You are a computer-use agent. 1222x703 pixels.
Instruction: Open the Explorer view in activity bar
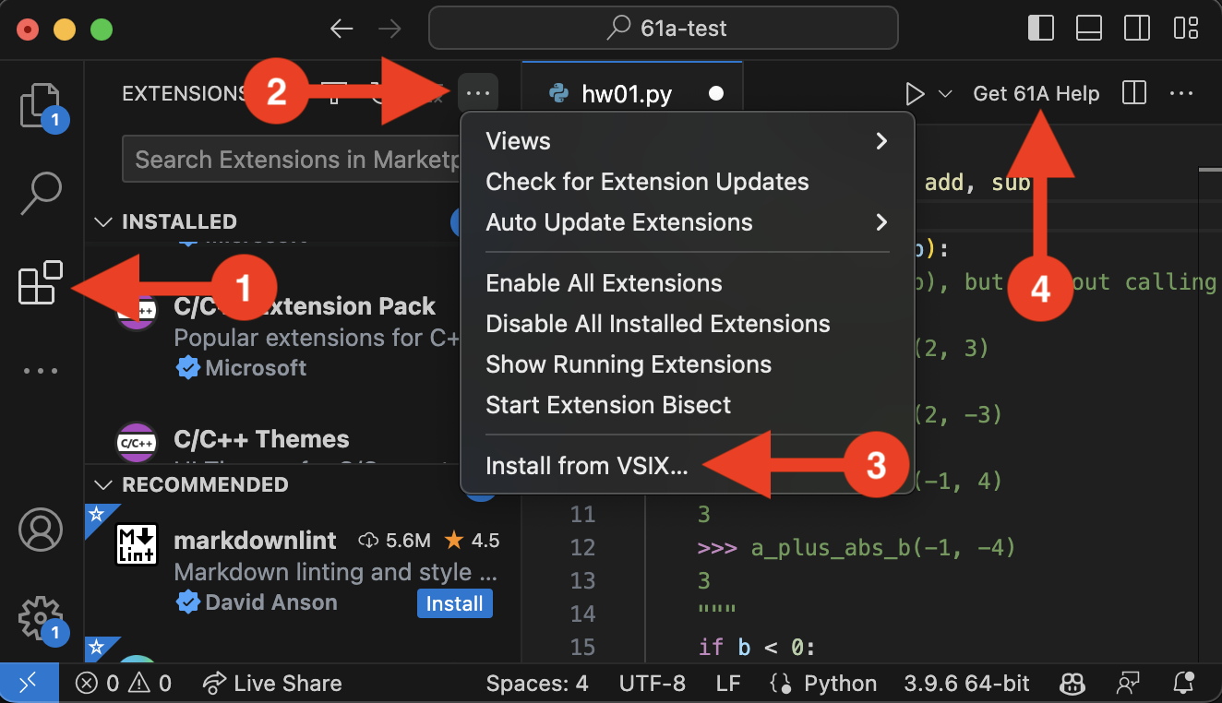coord(40,105)
